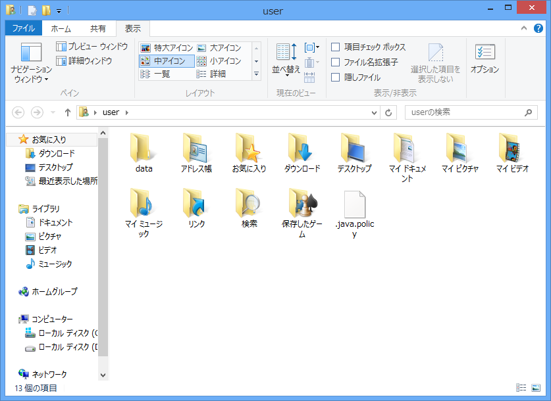This screenshot has width=551, height=401.
Task: Choose 中アイコン layout
Action: coord(167,61)
